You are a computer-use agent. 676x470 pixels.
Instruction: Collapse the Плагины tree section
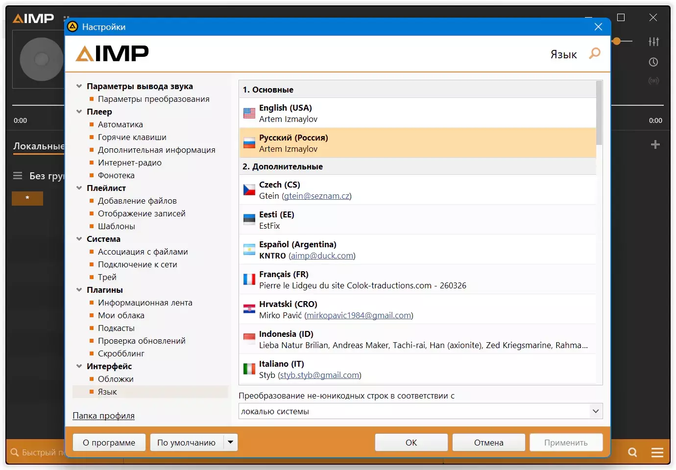coord(79,290)
